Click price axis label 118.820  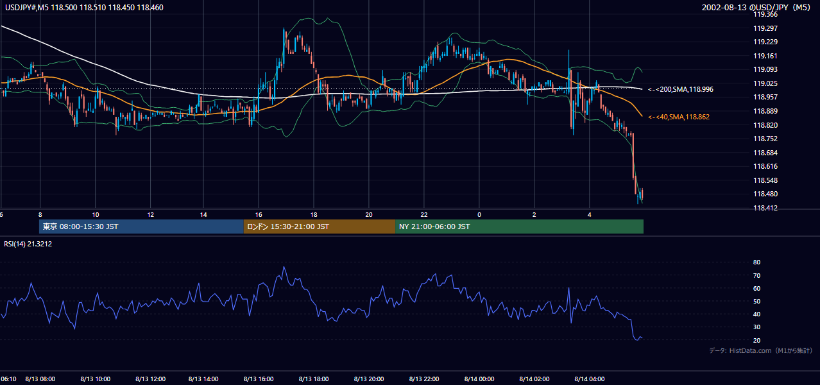[765, 125]
